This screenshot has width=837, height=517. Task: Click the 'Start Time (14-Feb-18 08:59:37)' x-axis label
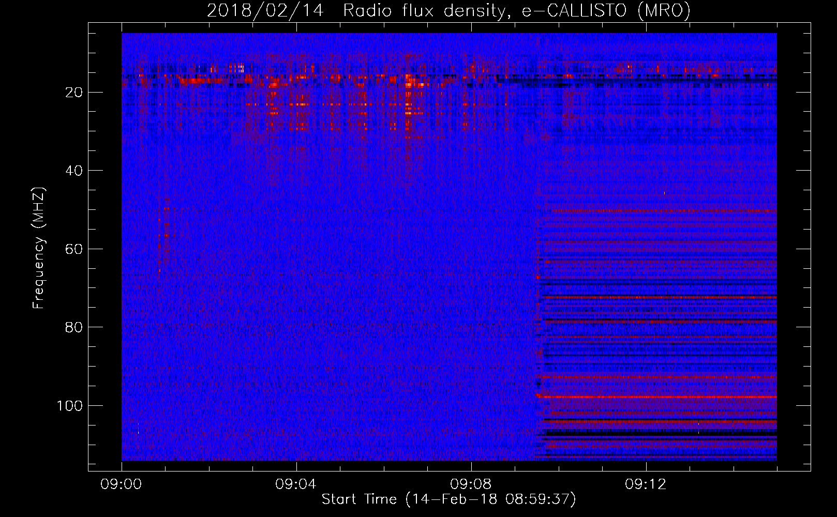[449, 499]
